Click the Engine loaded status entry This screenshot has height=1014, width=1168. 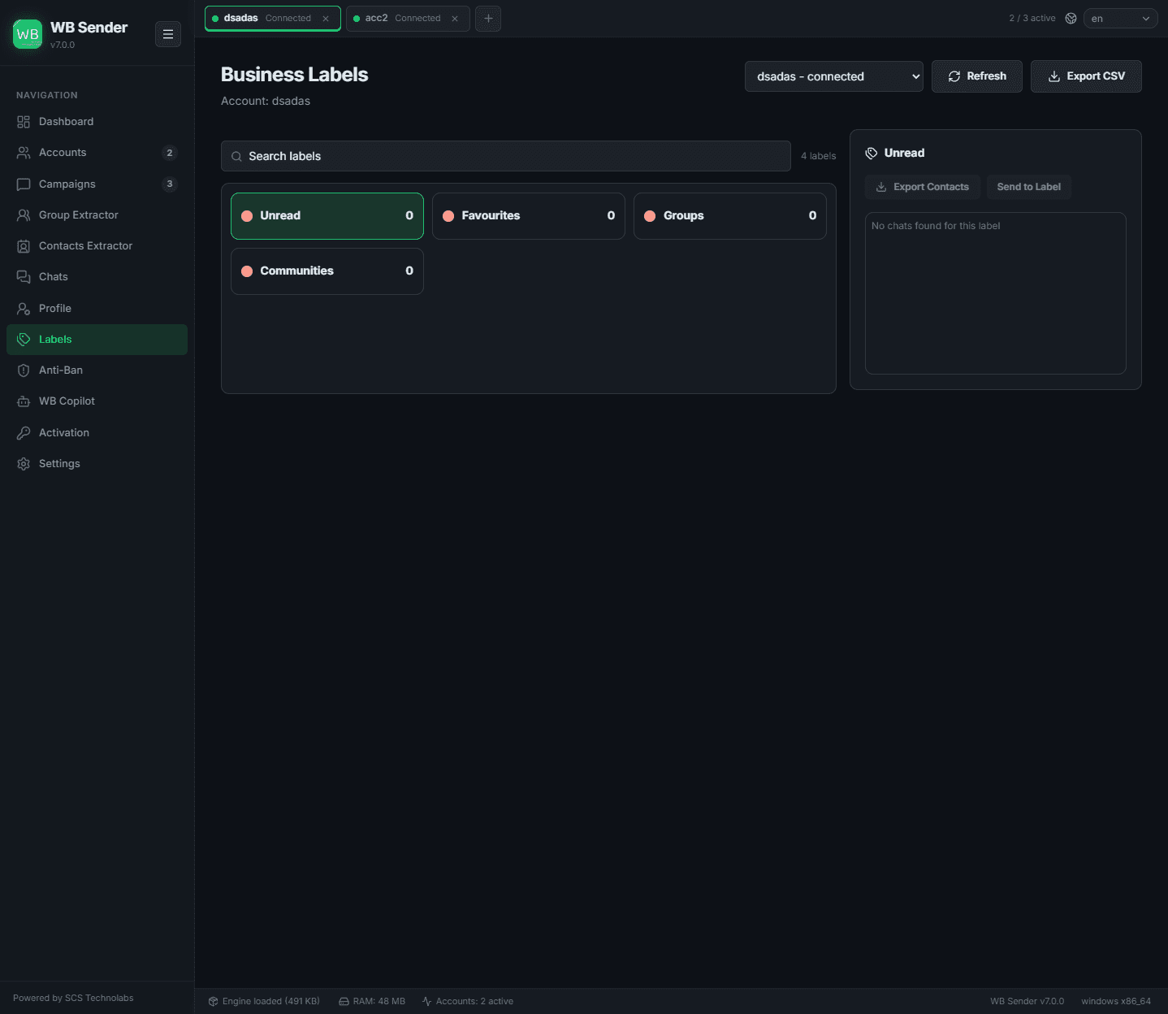pos(264,1001)
